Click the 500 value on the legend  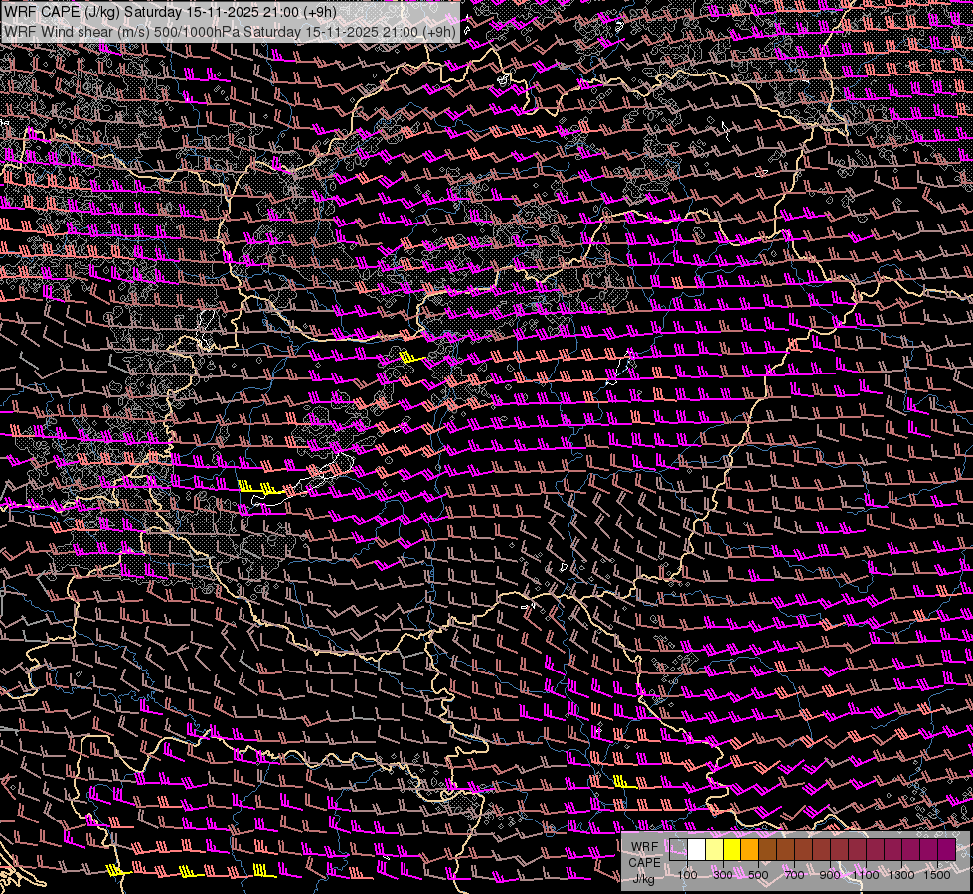pos(758,875)
